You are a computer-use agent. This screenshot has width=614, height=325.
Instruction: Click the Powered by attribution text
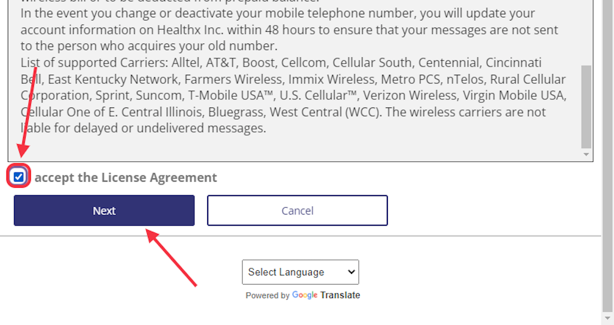coord(268,295)
